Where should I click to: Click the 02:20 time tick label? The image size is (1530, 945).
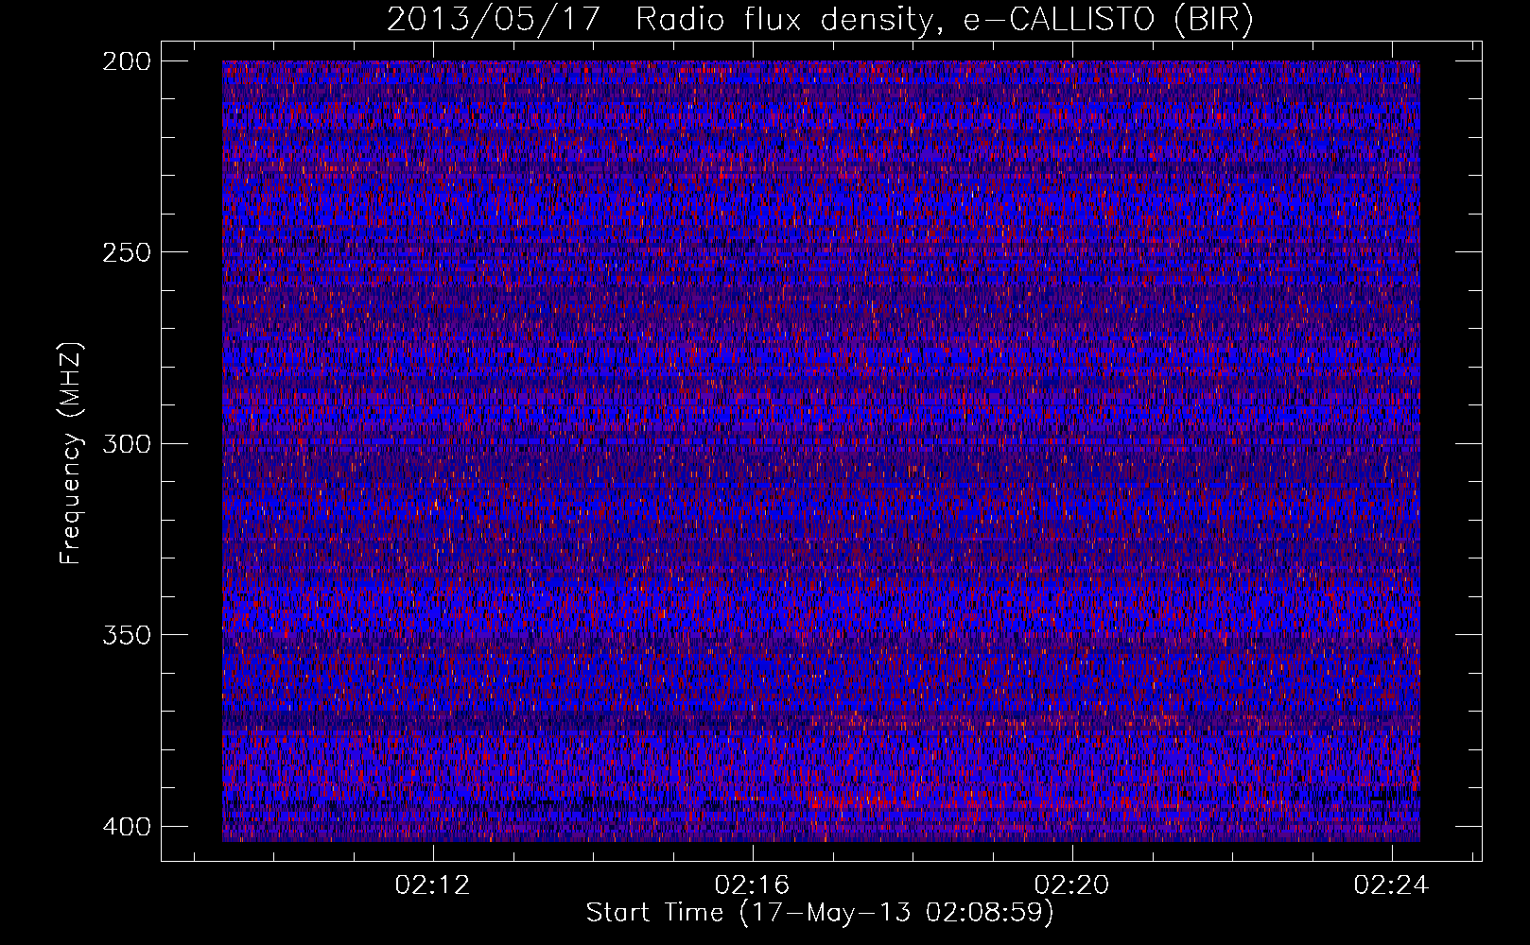[x=1072, y=885]
